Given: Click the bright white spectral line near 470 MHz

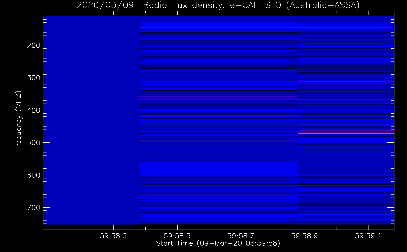Looking at the screenshot, I should (x=346, y=133).
